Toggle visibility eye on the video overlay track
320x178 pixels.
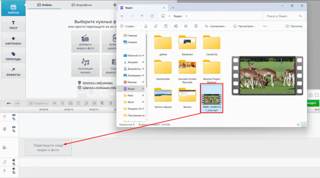(14, 127)
